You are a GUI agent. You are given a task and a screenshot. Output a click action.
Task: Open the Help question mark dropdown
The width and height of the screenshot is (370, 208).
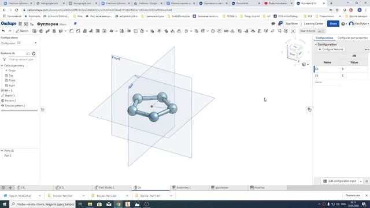click(344, 24)
